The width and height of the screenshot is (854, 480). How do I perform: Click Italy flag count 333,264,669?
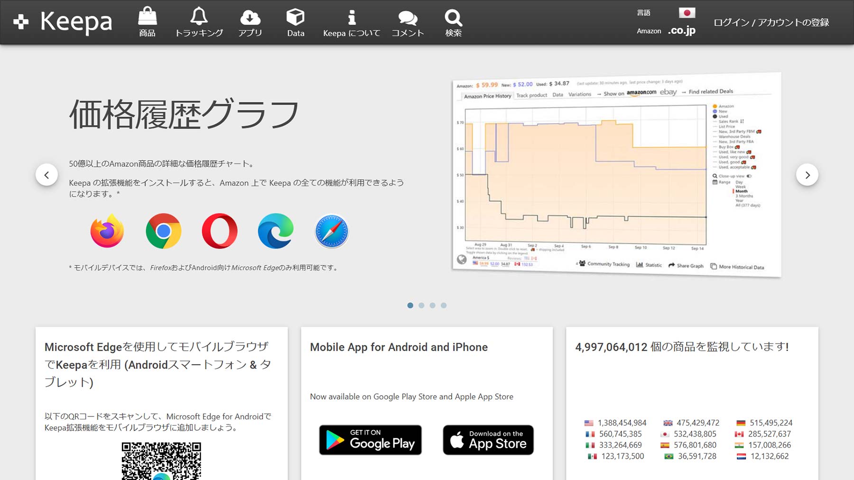pos(613,445)
